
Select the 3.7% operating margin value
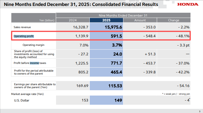(117, 45)
